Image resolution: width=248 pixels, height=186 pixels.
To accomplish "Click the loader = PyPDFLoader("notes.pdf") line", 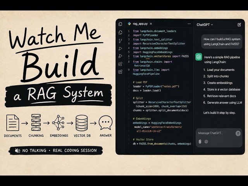I will click(156, 86).
